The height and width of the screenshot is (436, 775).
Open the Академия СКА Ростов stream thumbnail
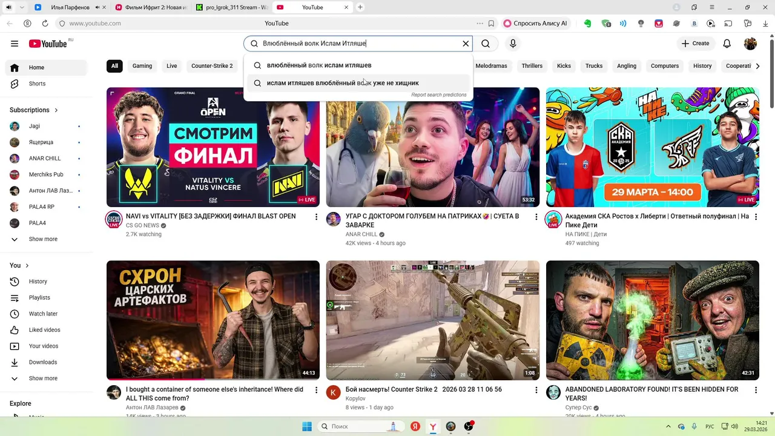coord(652,147)
